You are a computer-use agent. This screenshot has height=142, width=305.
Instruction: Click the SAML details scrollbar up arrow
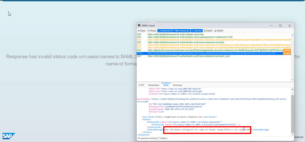pos(292,89)
